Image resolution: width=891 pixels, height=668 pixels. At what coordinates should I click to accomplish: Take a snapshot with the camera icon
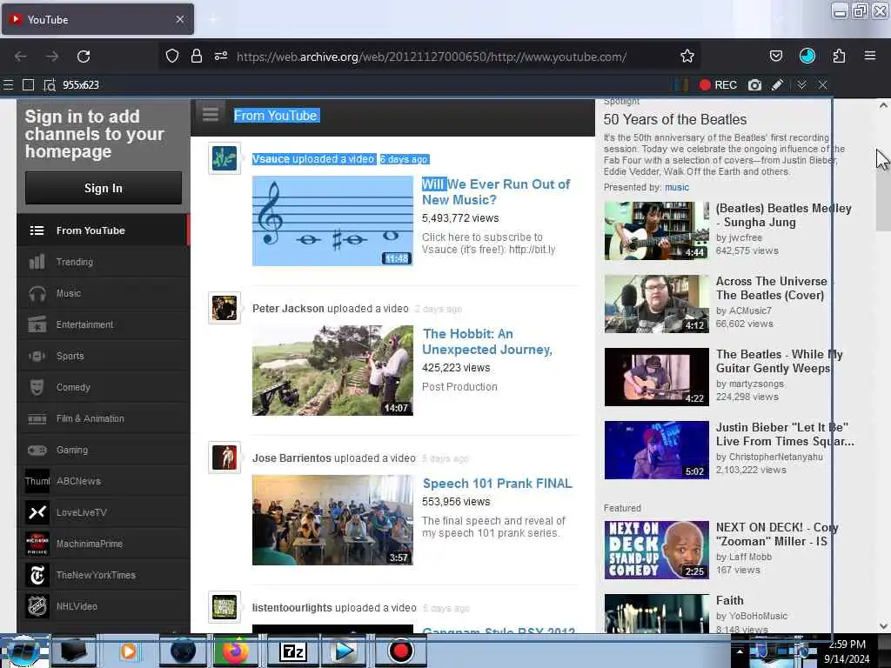coord(754,84)
